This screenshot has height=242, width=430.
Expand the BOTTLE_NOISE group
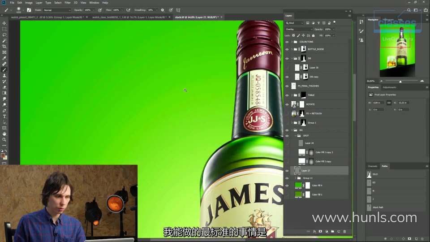[x=292, y=49]
